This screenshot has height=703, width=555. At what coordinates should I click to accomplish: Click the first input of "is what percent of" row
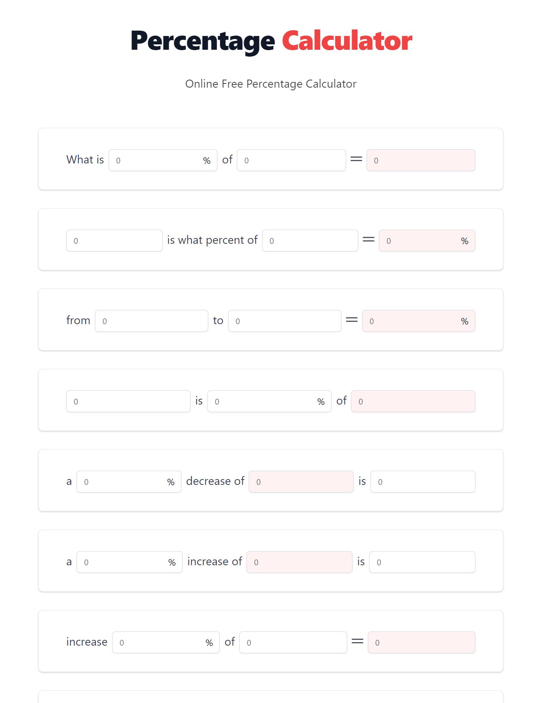pos(114,240)
